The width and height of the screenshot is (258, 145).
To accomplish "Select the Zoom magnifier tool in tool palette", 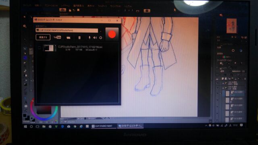I will click(25, 26).
